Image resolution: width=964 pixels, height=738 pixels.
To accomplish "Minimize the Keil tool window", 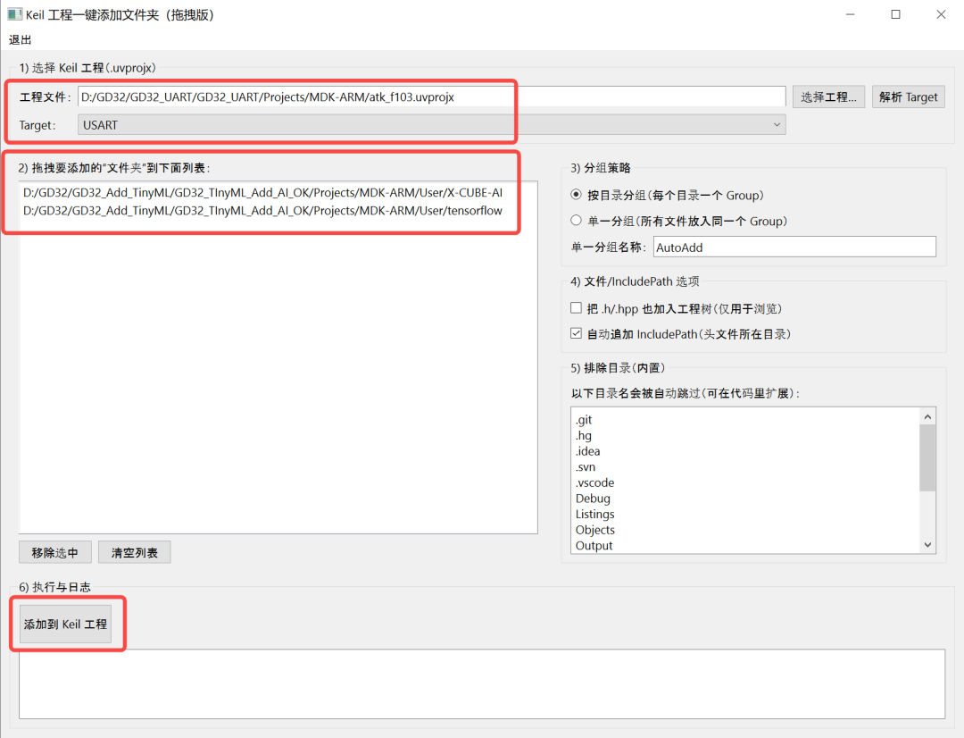I will click(851, 14).
